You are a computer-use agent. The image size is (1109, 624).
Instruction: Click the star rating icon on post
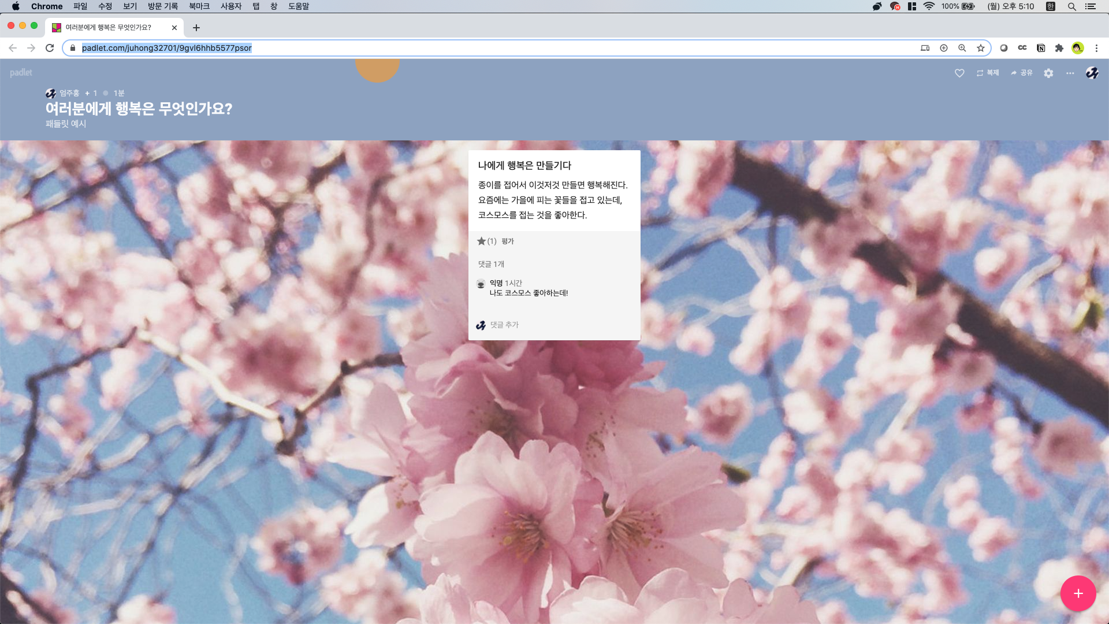[481, 241]
